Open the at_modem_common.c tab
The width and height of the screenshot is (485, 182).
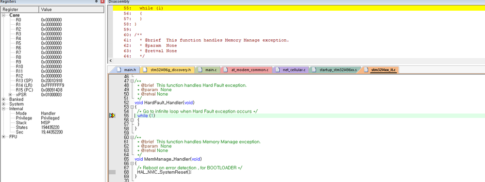pyautogui.click(x=247, y=70)
